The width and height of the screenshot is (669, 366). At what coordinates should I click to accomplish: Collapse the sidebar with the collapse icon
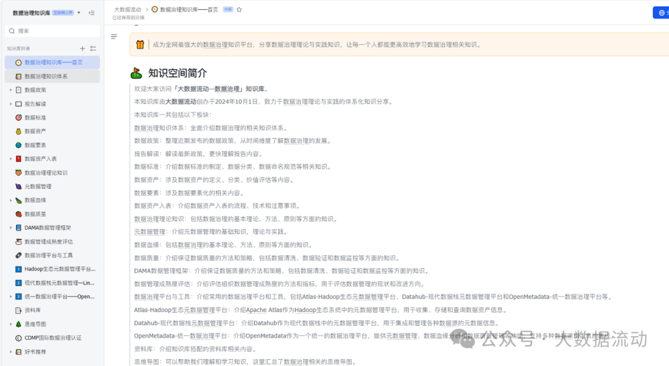point(92,12)
